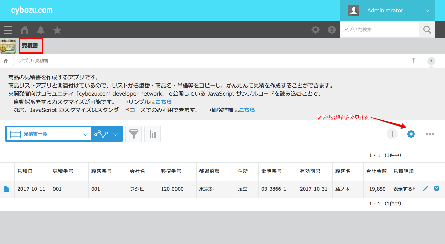
Task: Open the Administrator user menu
Action: [388, 11]
